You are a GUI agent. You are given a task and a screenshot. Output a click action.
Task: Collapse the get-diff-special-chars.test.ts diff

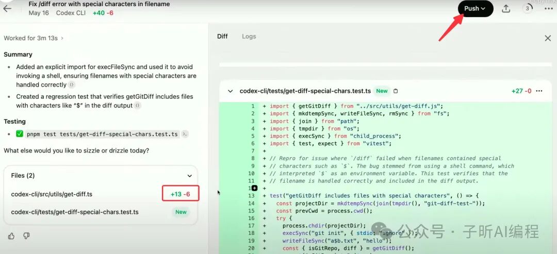[x=230, y=91]
